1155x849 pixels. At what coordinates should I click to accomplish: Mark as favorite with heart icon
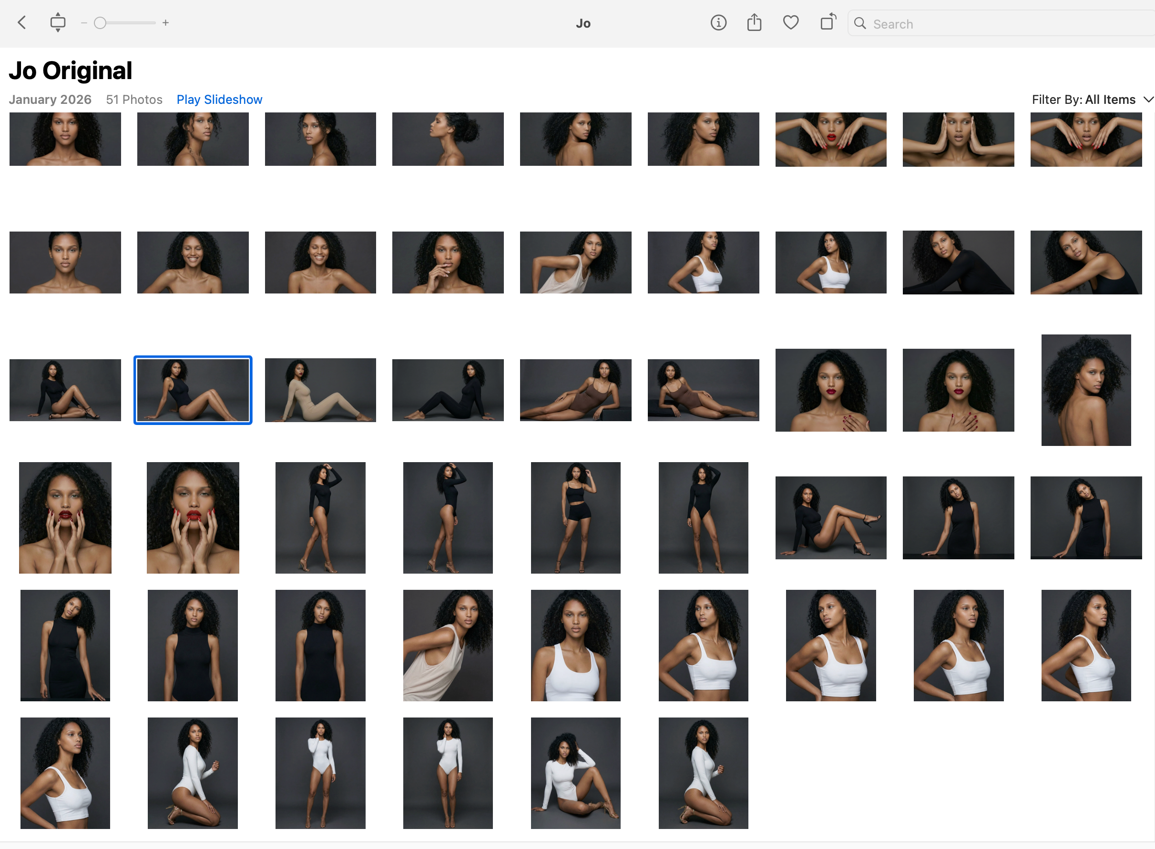[790, 23]
